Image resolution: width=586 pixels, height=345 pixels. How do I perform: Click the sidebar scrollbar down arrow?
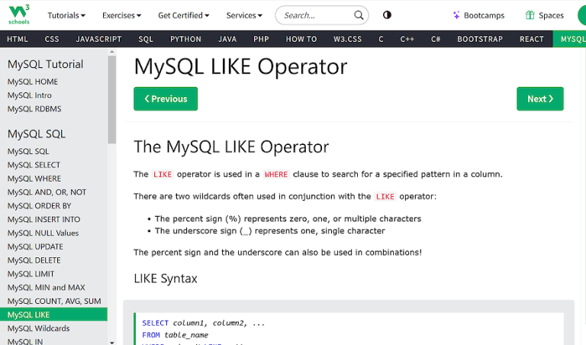112,341
